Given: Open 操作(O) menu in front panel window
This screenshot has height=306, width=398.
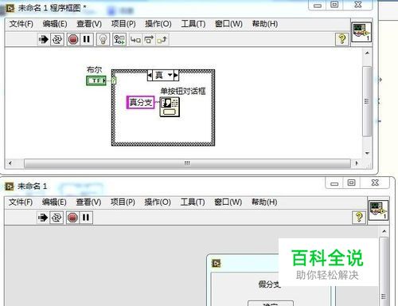Looking at the screenshot, I should coord(158,202).
